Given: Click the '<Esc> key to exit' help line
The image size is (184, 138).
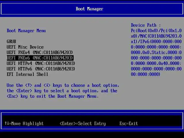Looking at the screenshot, I should tap(53, 96).
